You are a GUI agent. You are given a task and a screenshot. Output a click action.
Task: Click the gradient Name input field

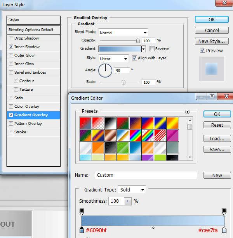[146, 175]
